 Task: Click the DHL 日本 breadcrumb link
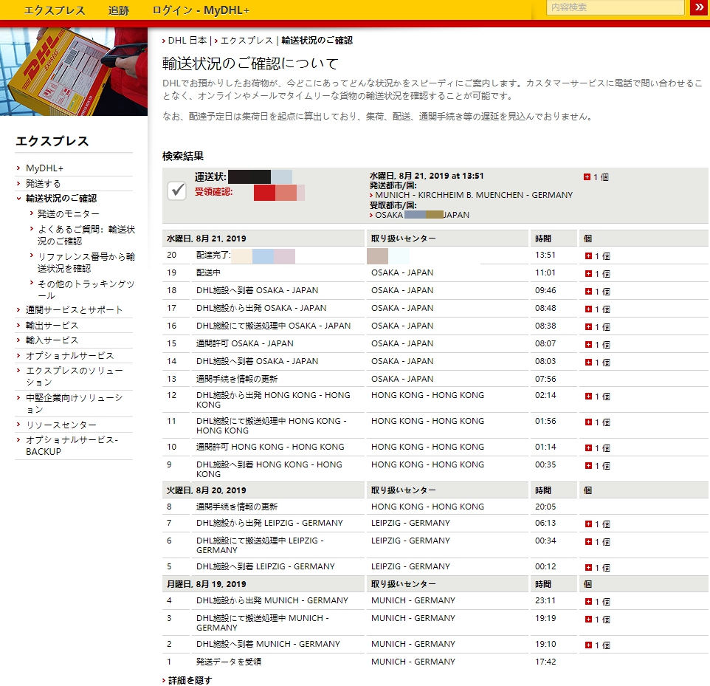187,41
